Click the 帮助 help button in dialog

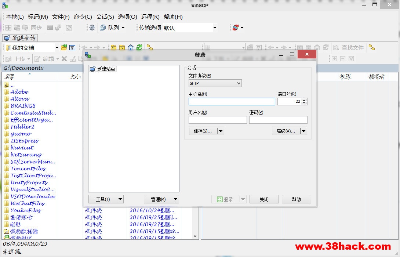click(x=297, y=199)
